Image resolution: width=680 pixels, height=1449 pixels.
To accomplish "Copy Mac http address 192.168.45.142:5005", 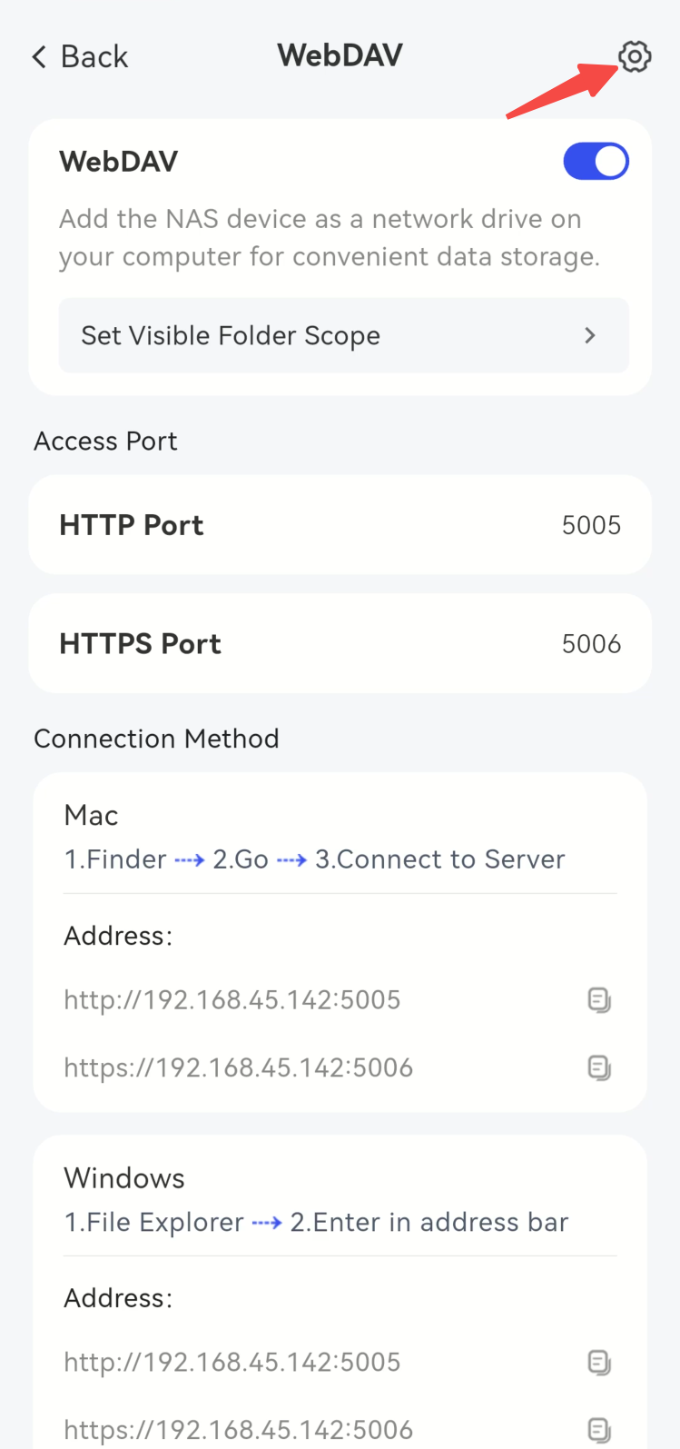I will (599, 1000).
